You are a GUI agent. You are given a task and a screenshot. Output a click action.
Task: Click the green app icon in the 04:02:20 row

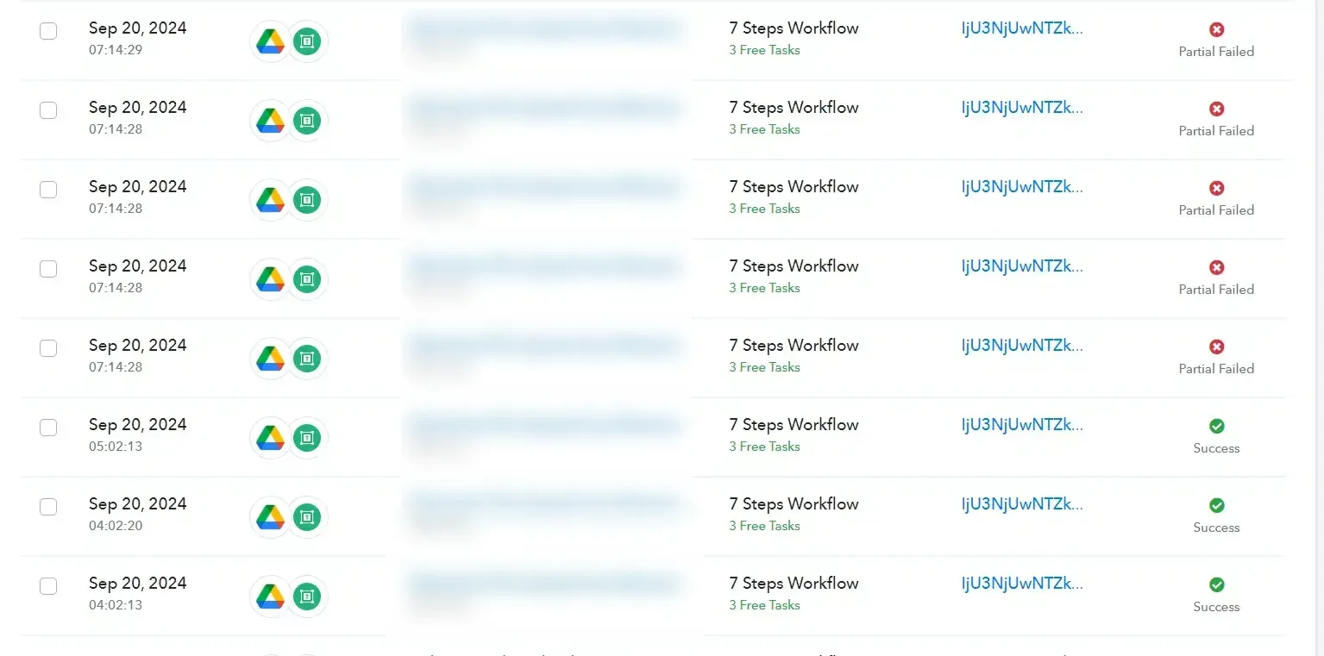pos(306,517)
